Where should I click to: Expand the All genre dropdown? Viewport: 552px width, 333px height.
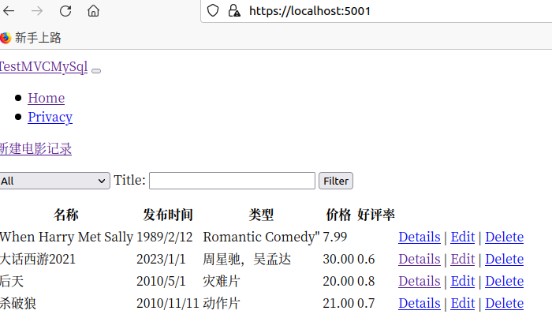tap(54, 181)
